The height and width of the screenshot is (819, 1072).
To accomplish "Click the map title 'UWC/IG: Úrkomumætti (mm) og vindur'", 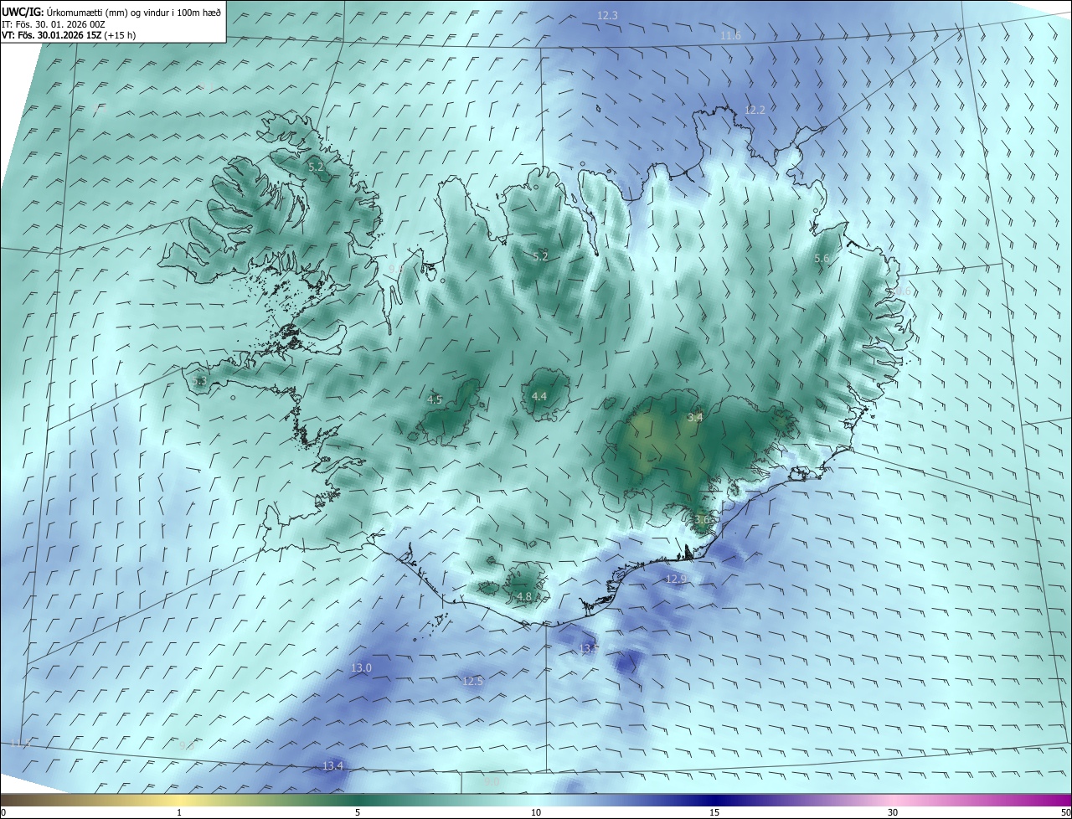I will [x=112, y=12].
